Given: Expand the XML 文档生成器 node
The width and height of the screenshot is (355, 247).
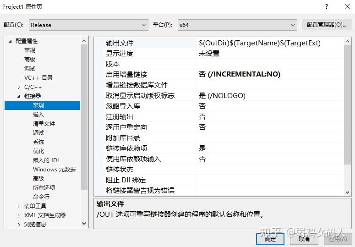Looking at the screenshot, I should coord(19,215).
